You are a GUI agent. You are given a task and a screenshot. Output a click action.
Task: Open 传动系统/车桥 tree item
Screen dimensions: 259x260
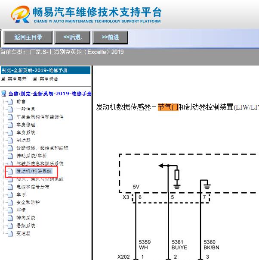coord(31,156)
